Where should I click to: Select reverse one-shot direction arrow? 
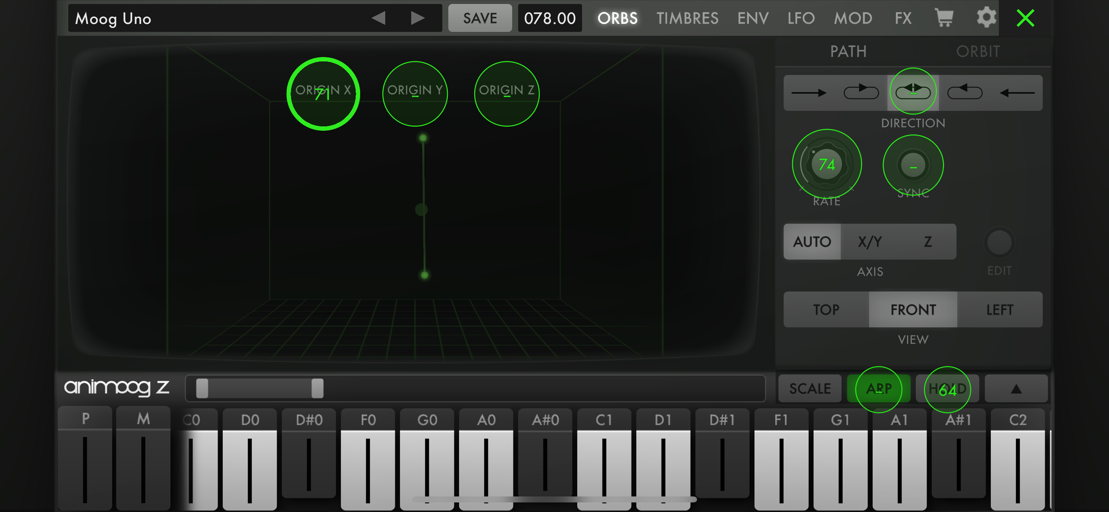click(1017, 93)
